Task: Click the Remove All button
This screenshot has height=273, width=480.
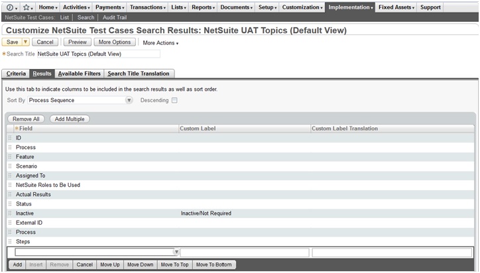Action: (x=27, y=119)
